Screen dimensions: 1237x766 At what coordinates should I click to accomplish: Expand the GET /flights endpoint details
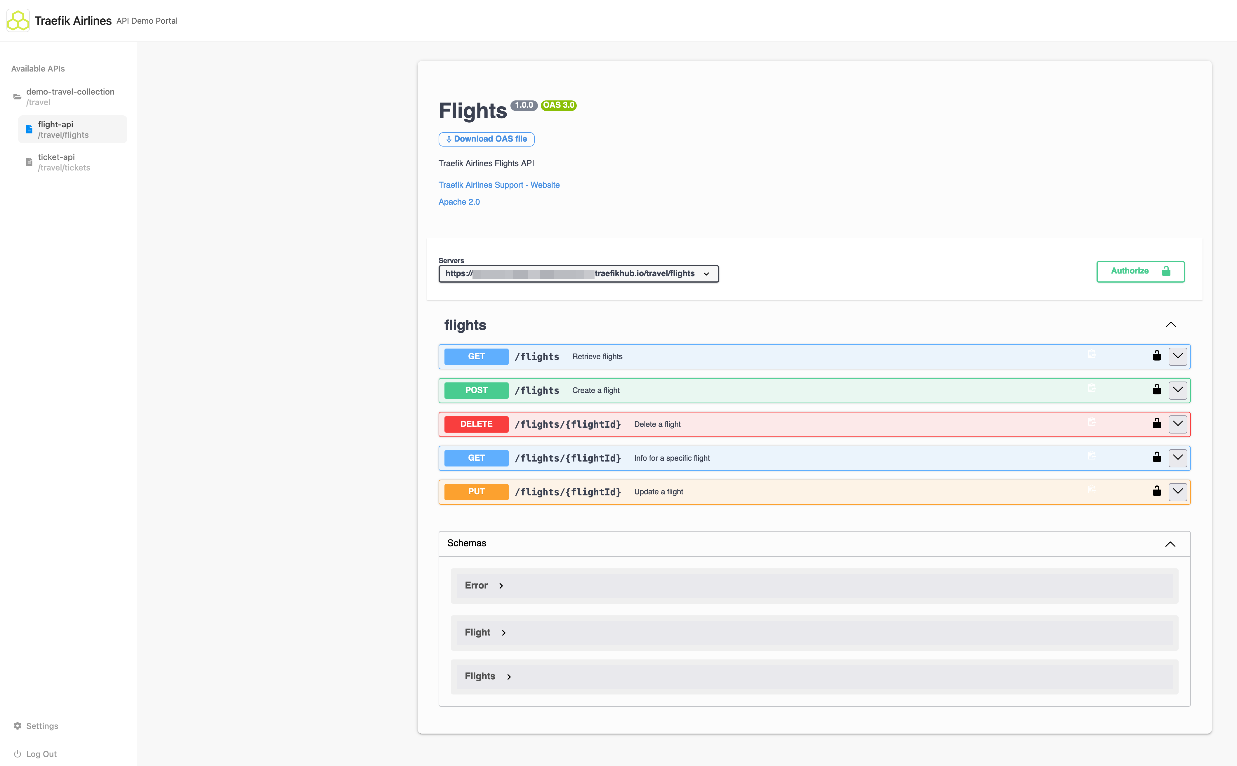1178,356
